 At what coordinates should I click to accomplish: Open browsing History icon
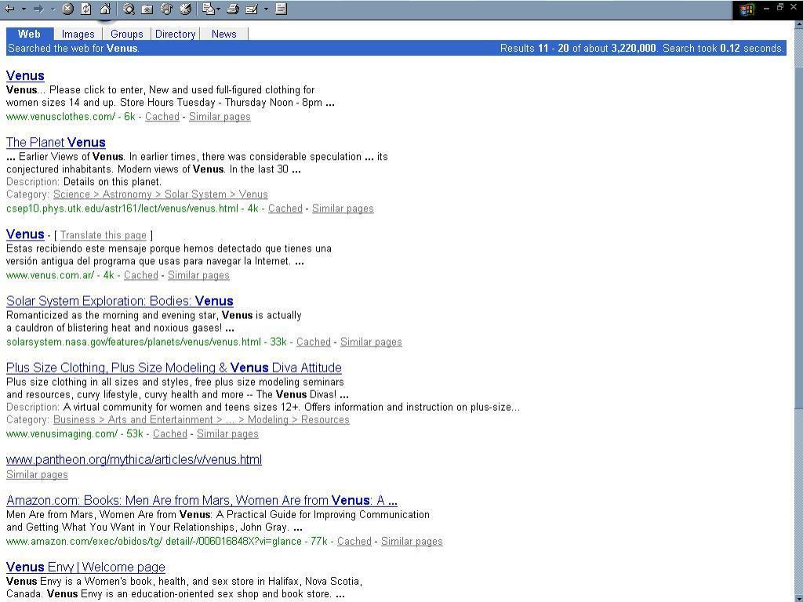185,9
